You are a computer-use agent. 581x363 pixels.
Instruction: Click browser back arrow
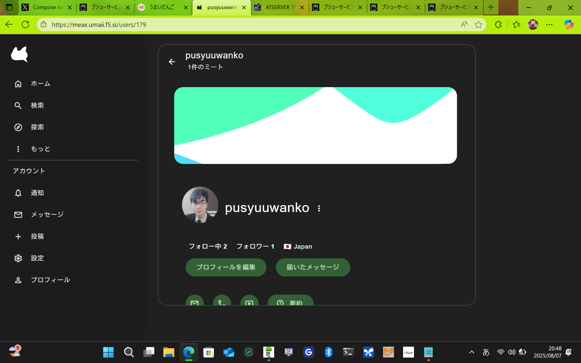9,25
